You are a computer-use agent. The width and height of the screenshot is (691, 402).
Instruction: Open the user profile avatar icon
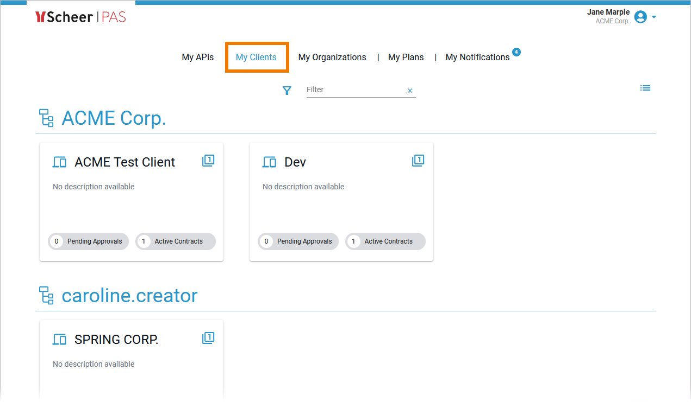pyautogui.click(x=640, y=17)
